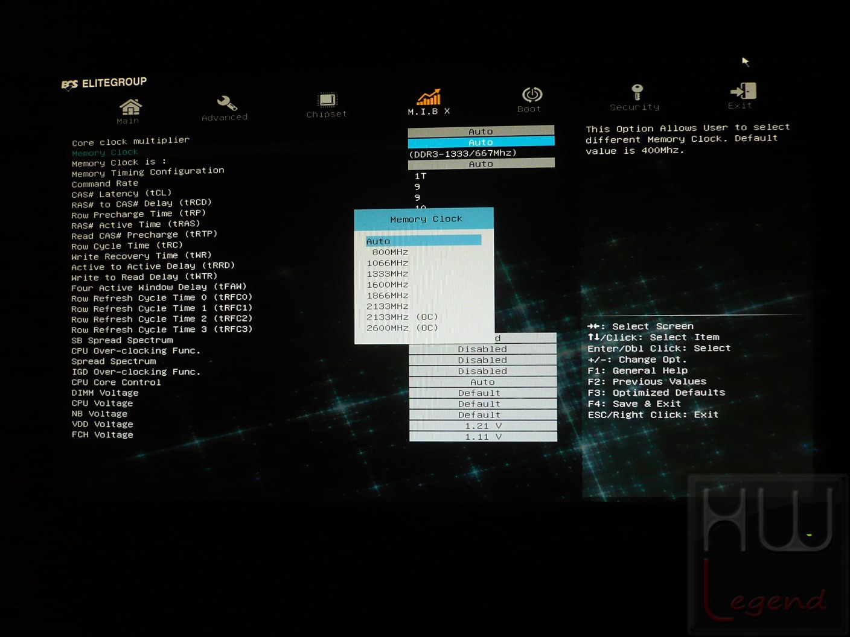
Task: Click the Chipset tab label
Action: 327,114
